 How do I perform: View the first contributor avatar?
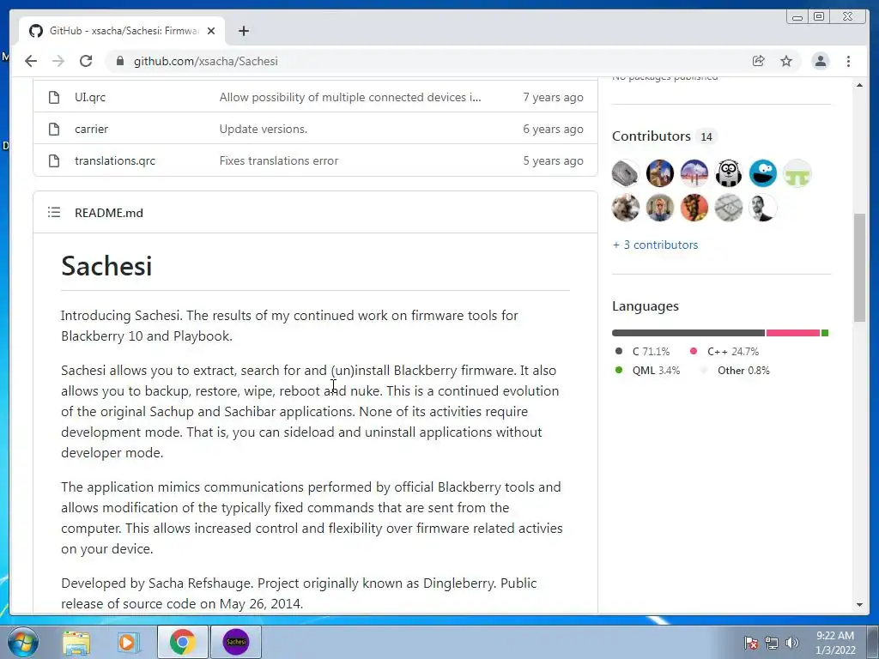(626, 173)
